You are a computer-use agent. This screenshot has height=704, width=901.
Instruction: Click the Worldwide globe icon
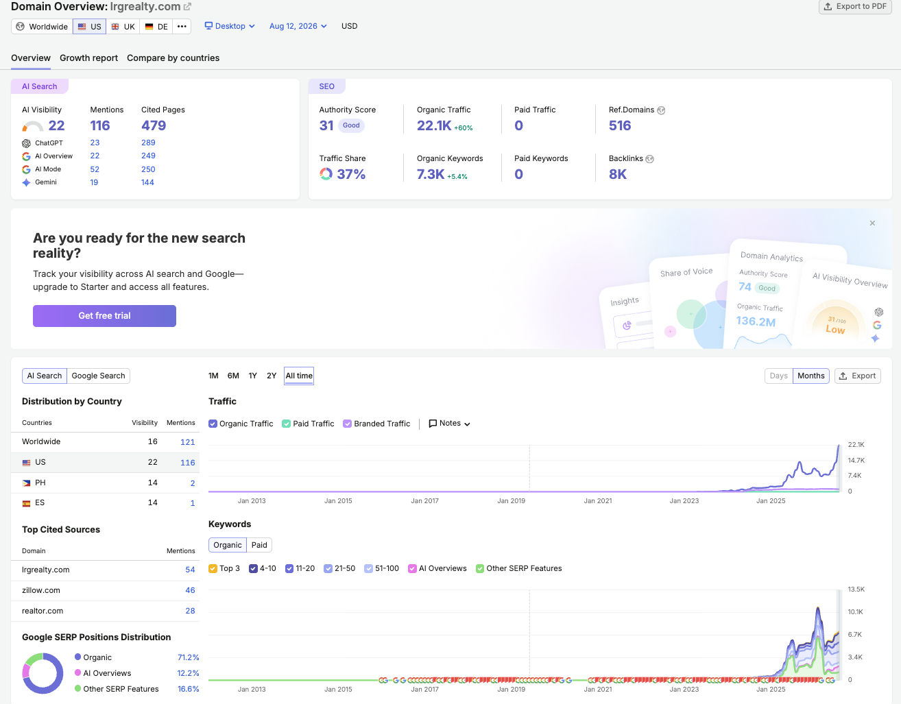tap(21, 27)
